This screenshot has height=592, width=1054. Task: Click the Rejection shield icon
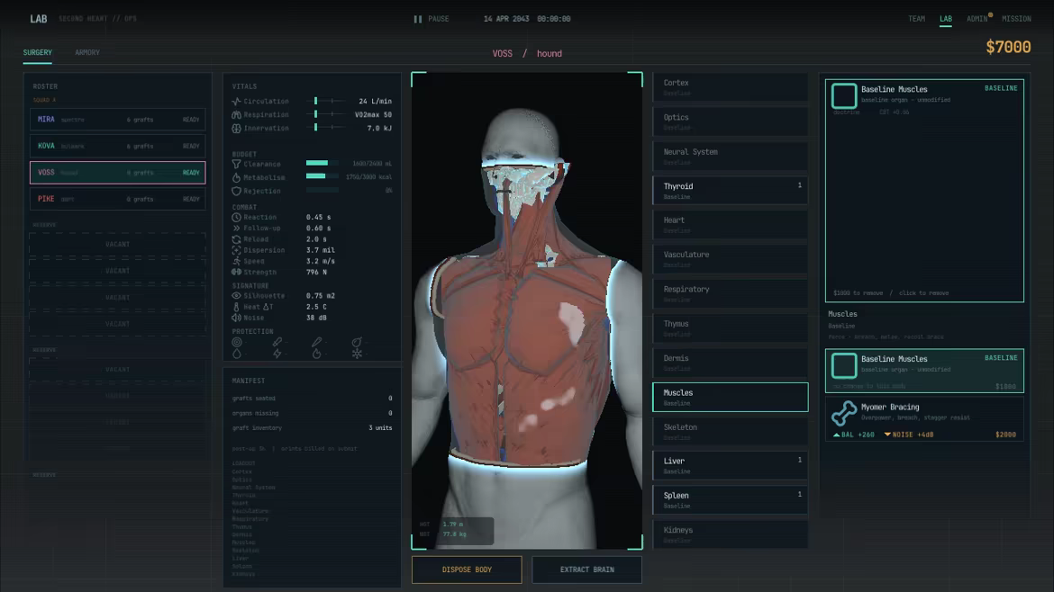[236, 192]
